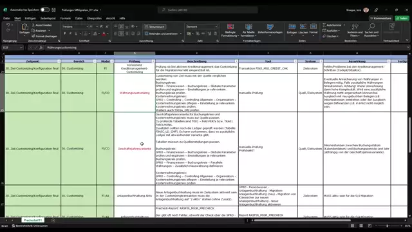Open the Kopieren dropdown arrow
The width and height of the screenshot is (412, 232).
click(49, 30)
